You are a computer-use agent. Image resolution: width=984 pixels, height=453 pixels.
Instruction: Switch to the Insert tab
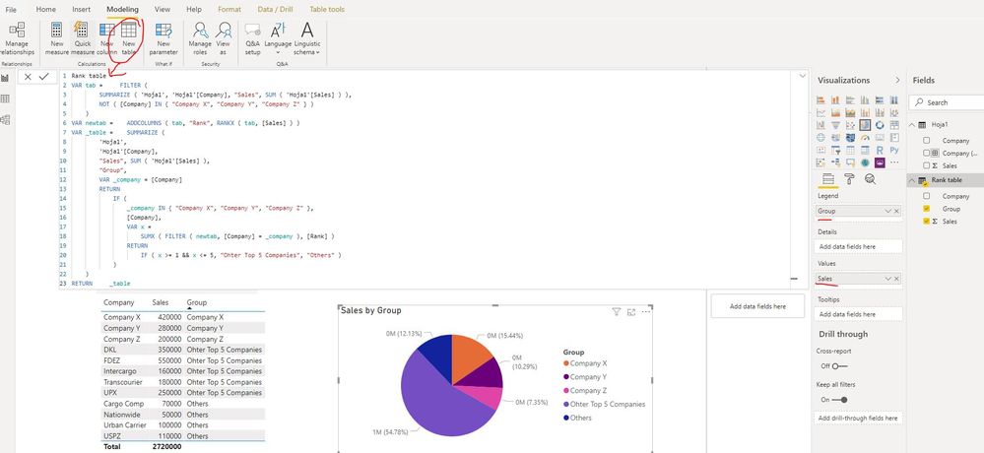81,10
